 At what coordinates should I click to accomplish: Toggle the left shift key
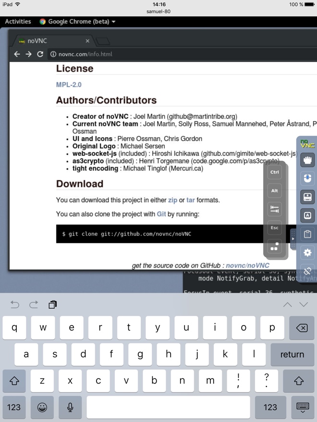click(x=14, y=381)
